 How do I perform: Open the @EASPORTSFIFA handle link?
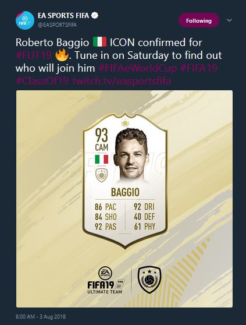click(x=58, y=25)
